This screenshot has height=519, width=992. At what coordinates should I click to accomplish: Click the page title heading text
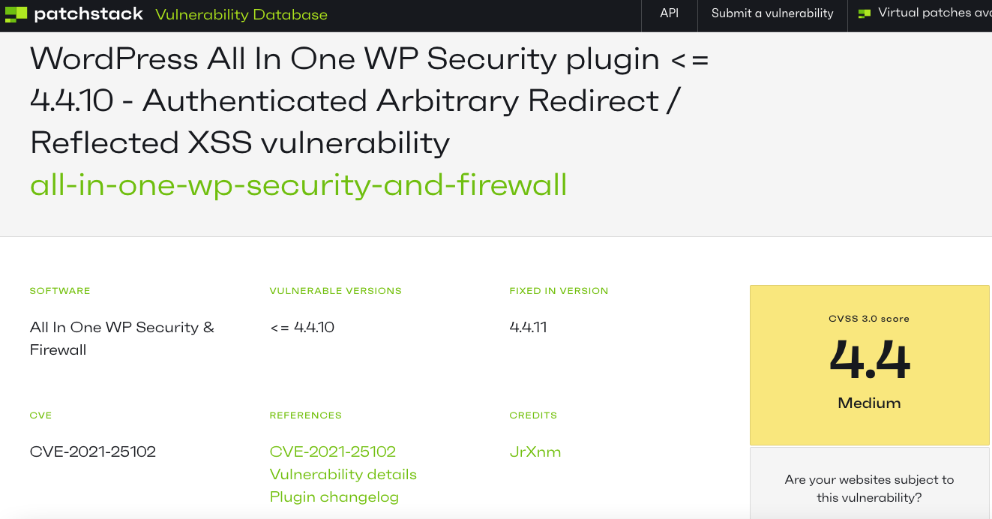click(369, 100)
